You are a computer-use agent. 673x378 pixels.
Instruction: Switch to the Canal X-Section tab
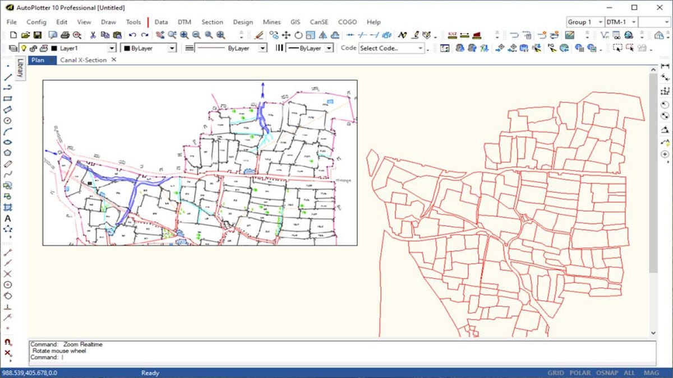(83, 60)
